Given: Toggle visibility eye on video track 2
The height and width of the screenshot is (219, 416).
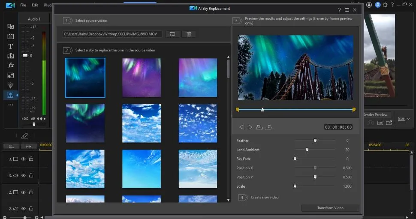Looking at the screenshot, I should tap(24, 192).
